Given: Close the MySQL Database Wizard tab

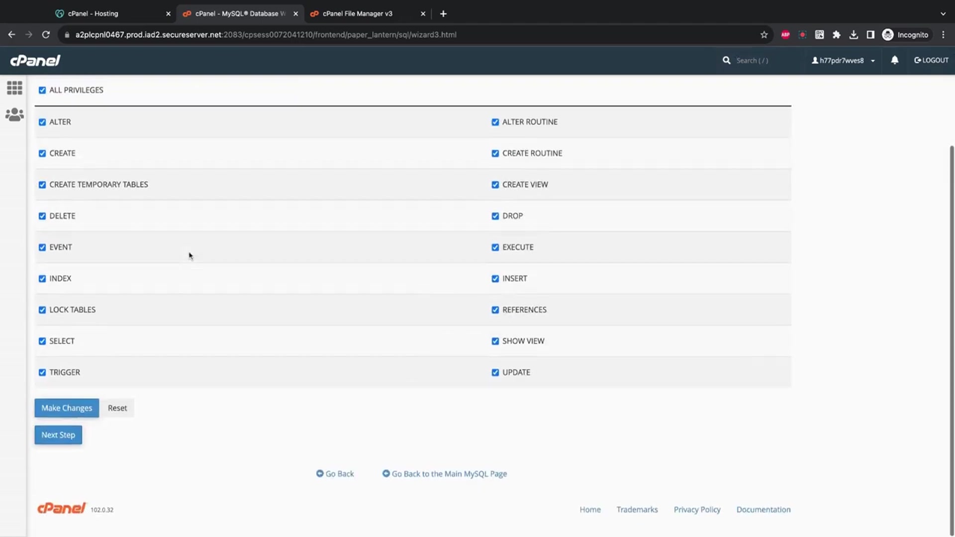Looking at the screenshot, I should (295, 14).
